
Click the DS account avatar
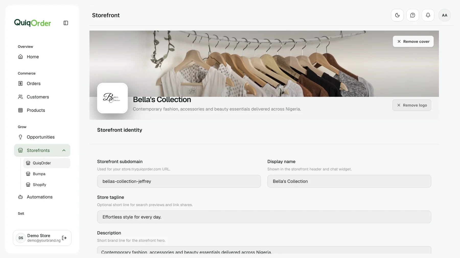21,238
